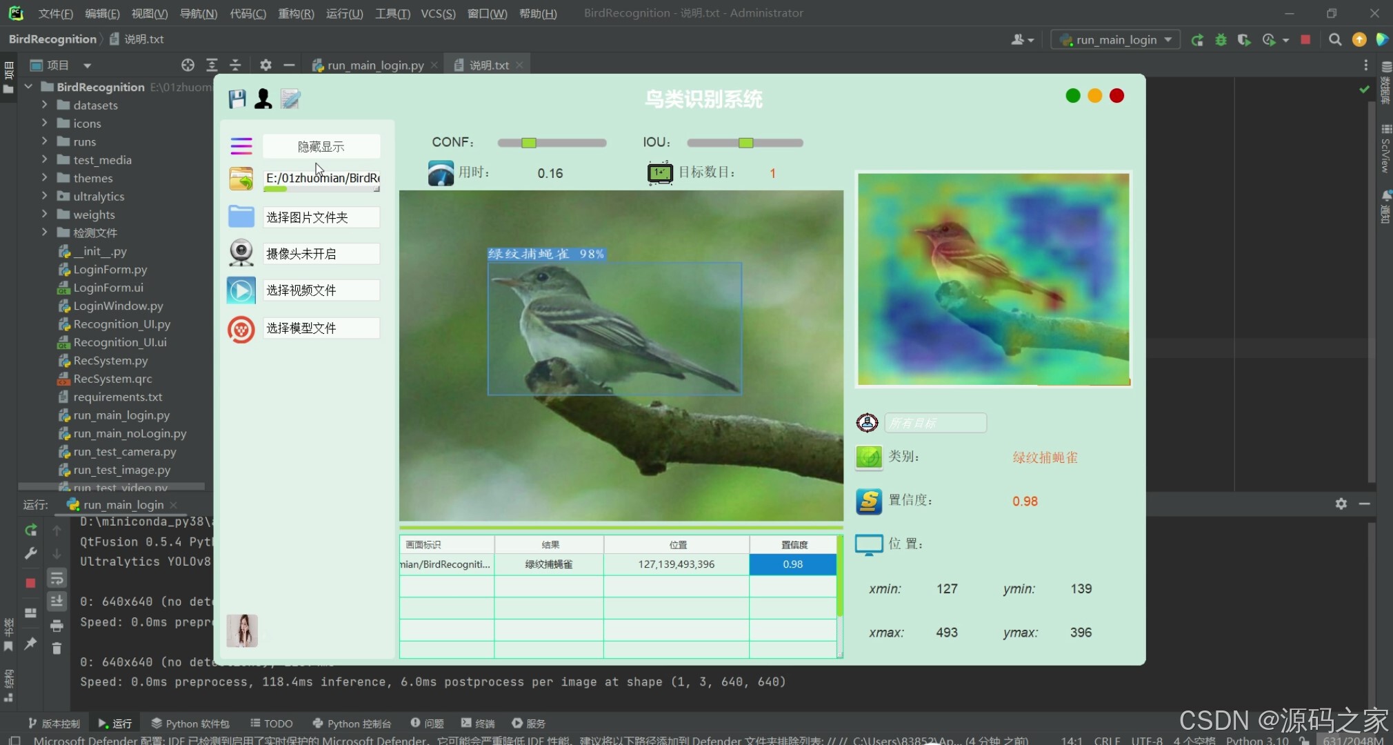
Task: Click the notepad edit icon
Action: [290, 99]
